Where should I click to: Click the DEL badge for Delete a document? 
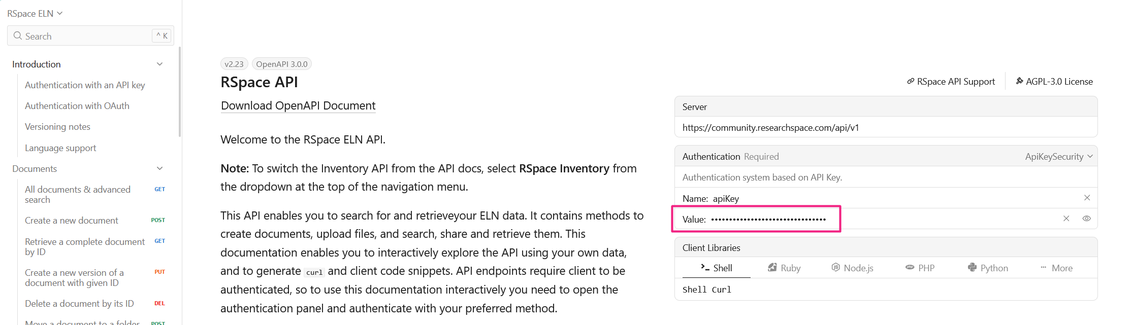(159, 303)
